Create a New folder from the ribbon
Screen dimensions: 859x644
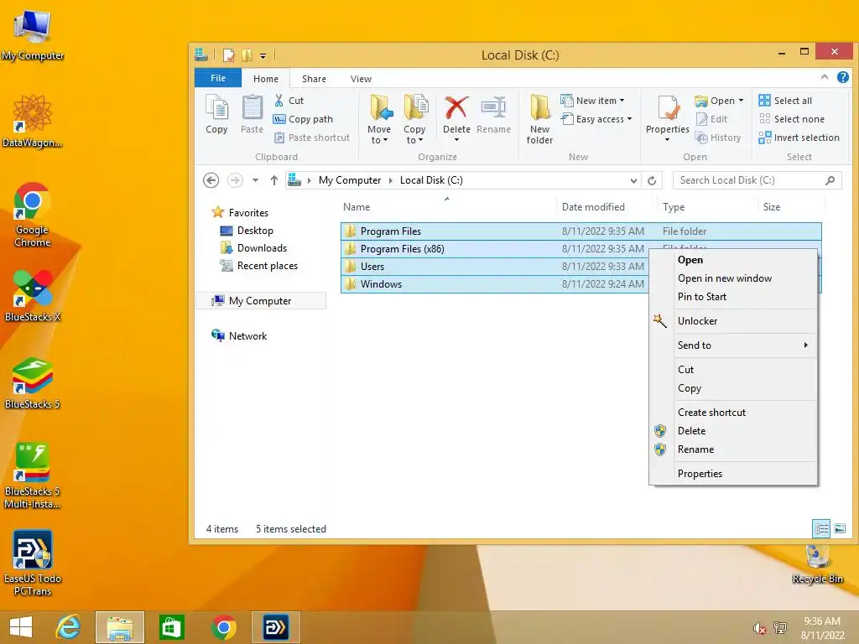pyautogui.click(x=539, y=118)
